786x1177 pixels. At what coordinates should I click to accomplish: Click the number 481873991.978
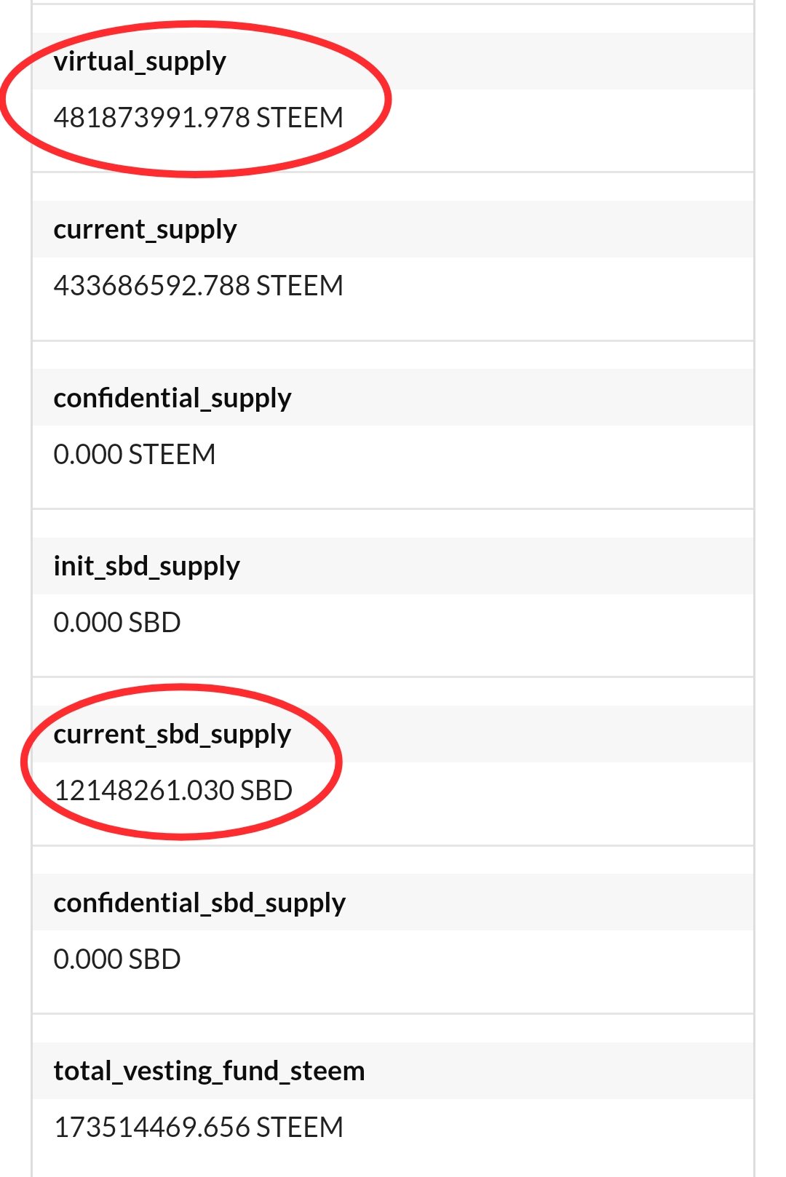coord(151,118)
